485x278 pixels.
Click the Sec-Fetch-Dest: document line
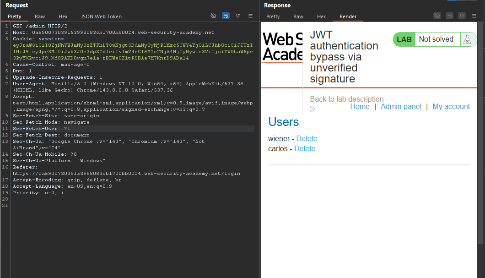pos(51,135)
